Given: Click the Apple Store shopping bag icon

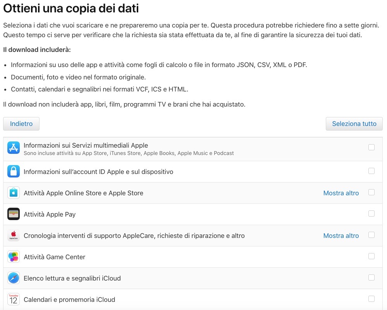Looking at the screenshot, I should (x=14, y=193).
